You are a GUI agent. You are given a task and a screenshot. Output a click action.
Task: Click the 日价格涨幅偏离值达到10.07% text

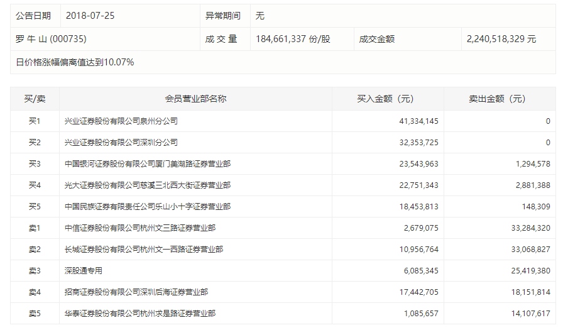point(75,62)
